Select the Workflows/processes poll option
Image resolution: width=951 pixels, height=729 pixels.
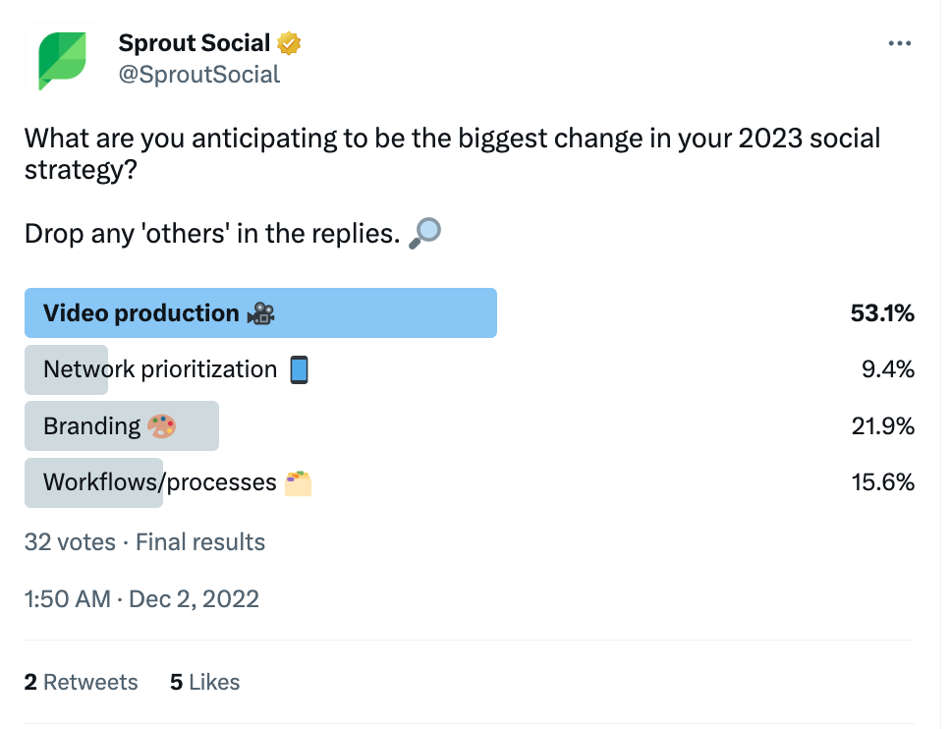pos(160,482)
